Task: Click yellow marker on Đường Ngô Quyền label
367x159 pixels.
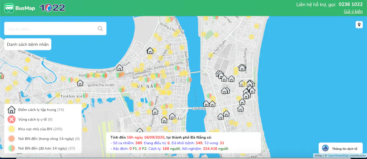Action: point(211,55)
